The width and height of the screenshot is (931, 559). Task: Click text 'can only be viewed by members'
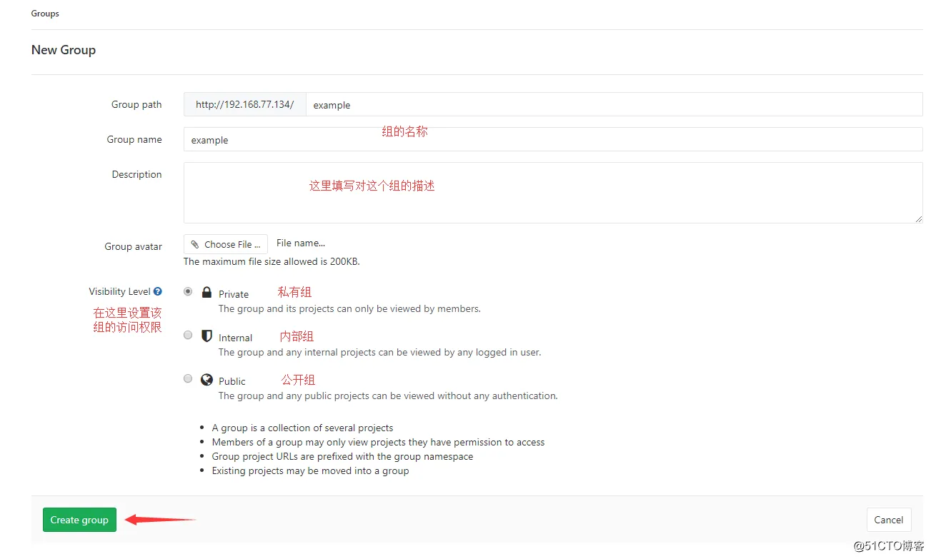click(x=409, y=309)
